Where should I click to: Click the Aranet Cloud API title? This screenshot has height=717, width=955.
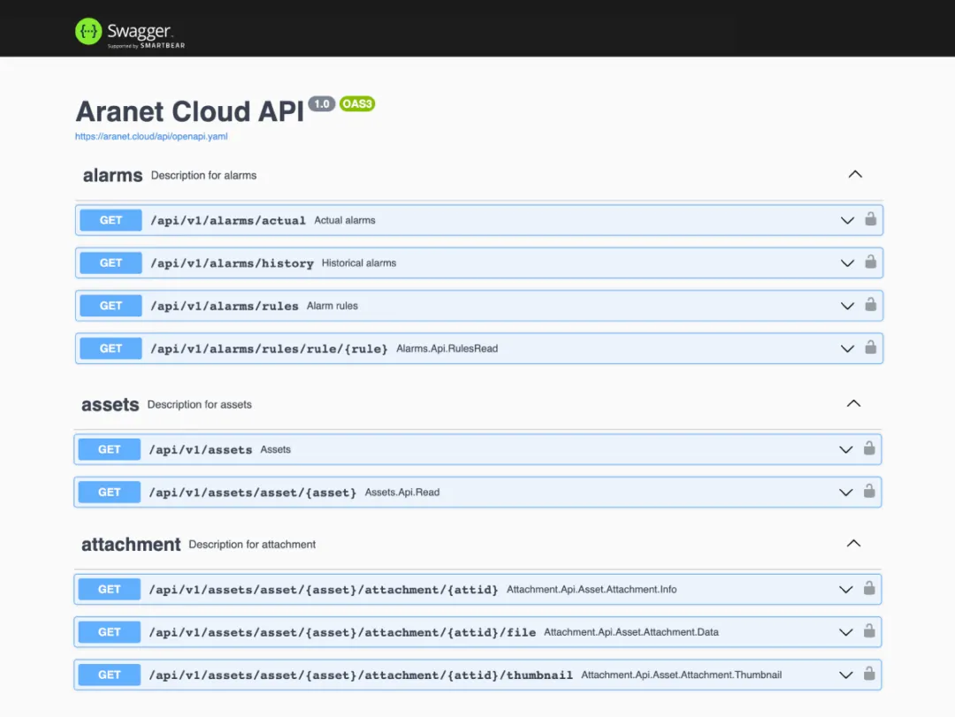click(189, 111)
